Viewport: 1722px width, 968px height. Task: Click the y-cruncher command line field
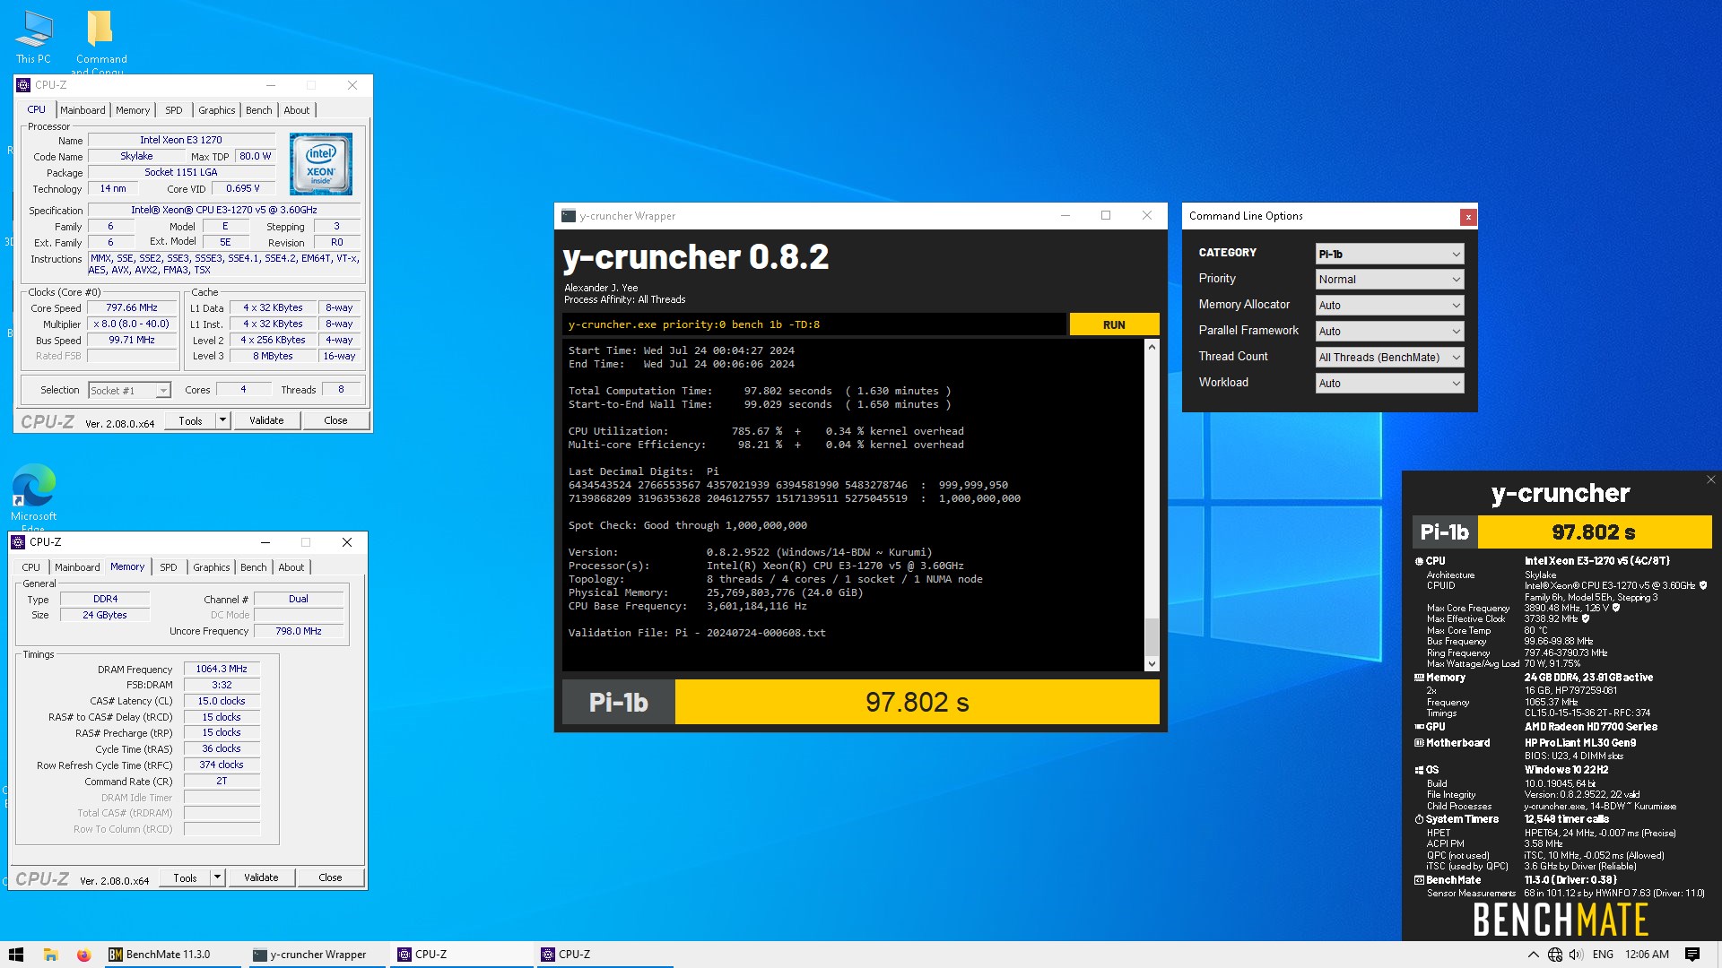pyautogui.click(x=814, y=324)
